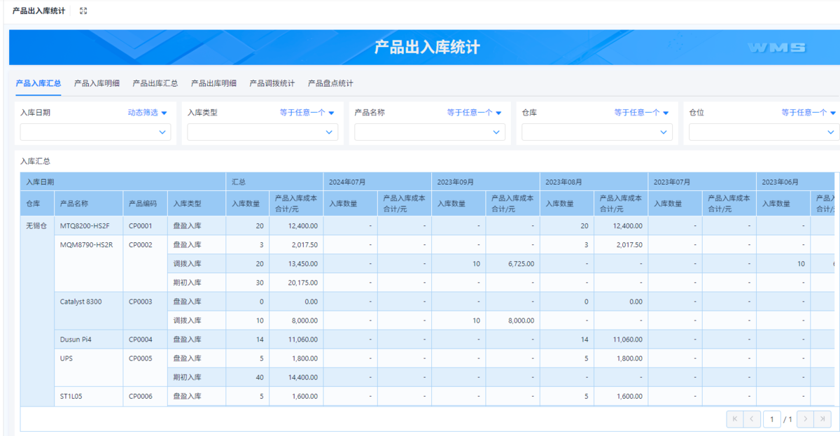
Task: Click the next page arrow icon
Action: [805, 419]
